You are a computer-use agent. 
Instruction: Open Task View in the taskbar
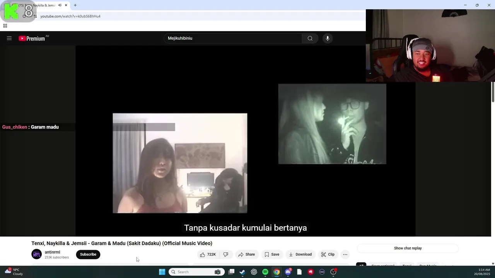(x=231, y=272)
